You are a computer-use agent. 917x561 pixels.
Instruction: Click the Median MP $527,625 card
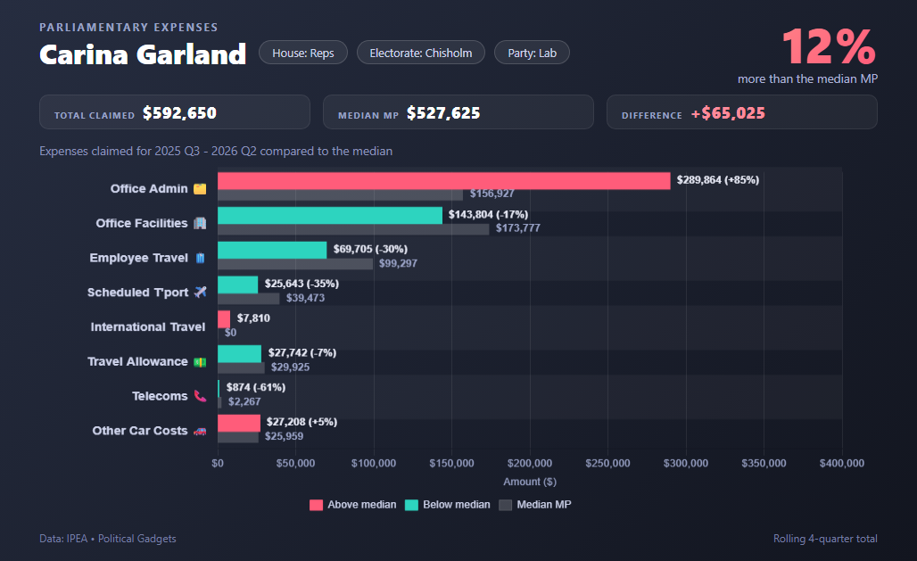[x=458, y=111]
